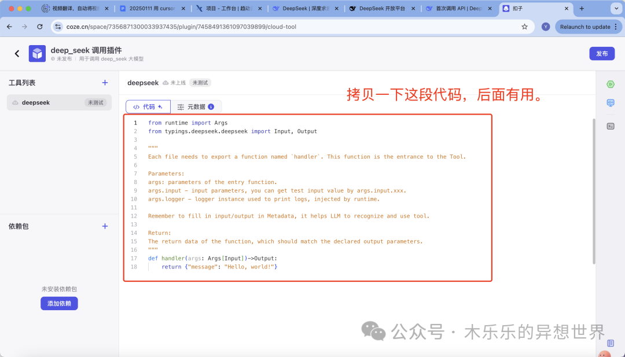The height and width of the screenshot is (357, 625).
Task: Click the 'Return:' comment line
Action: tap(160, 233)
